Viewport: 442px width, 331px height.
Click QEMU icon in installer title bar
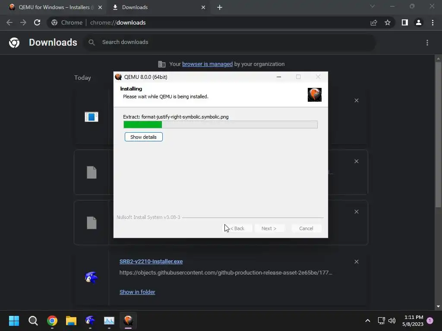tap(118, 77)
